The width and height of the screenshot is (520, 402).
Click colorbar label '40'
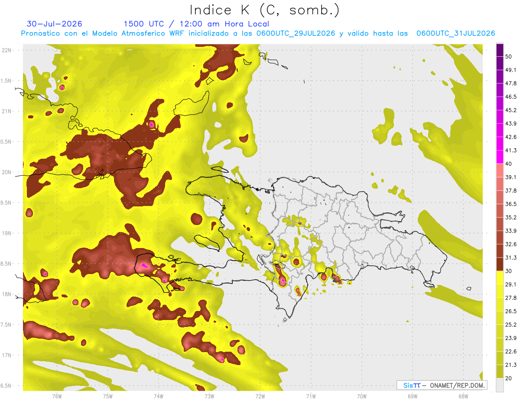509,164
